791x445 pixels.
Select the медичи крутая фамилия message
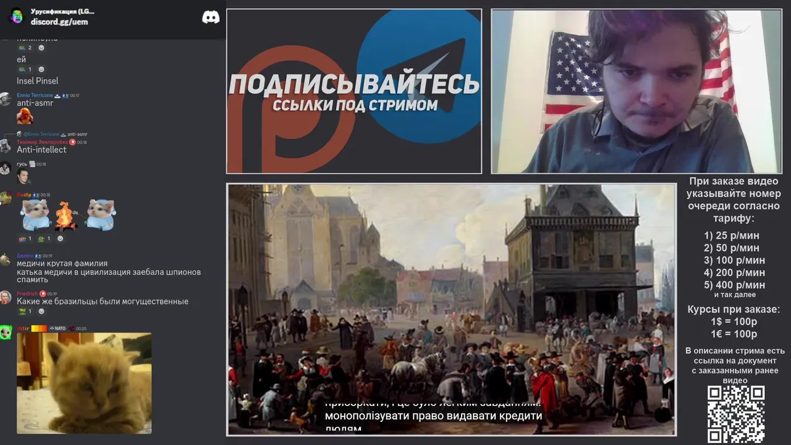pyautogui.click(x=62, y=263)
